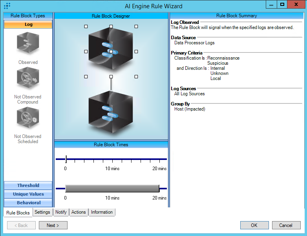Click the connector line between rule blocks
Image resolution: width=307 pixels, height=236 pixels.
tap(111, 84)
